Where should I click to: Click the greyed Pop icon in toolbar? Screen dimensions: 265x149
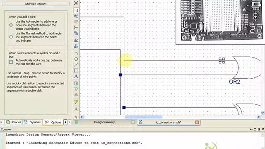76,95
